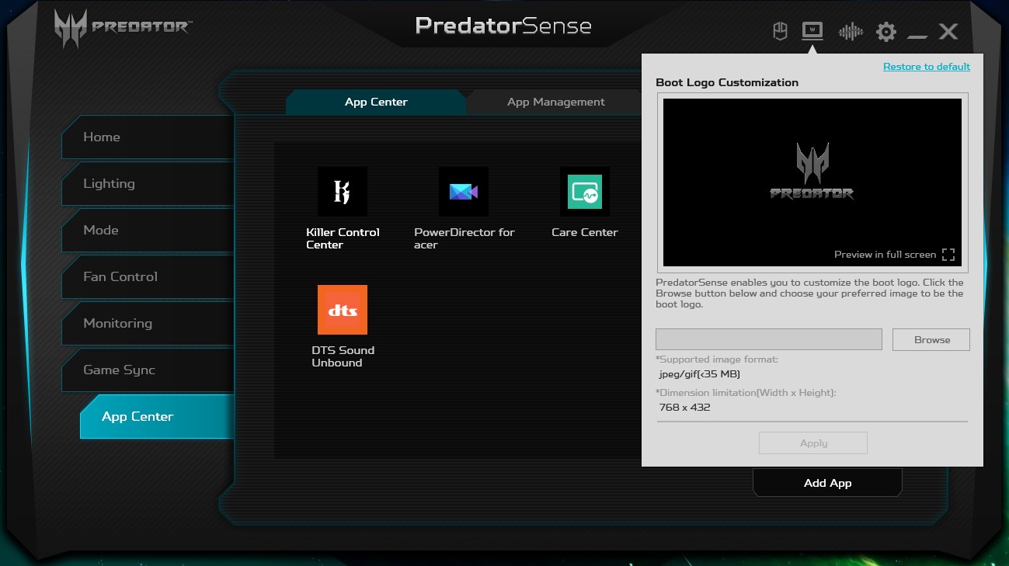
Task: Open the audio waveform icon in header
Action: [x=851, y=31]
